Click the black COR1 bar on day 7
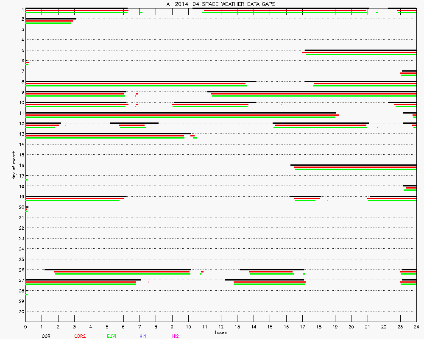 click(409, 71)
